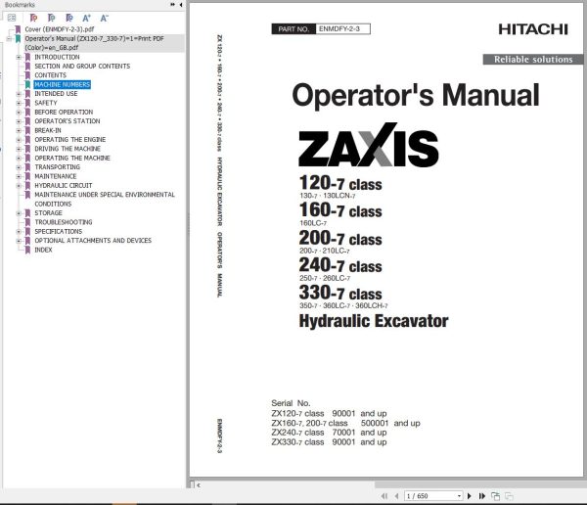Open the STORAGE bookmark
Viewport: 587px width, 505px height.
click(x=48, y=212)
